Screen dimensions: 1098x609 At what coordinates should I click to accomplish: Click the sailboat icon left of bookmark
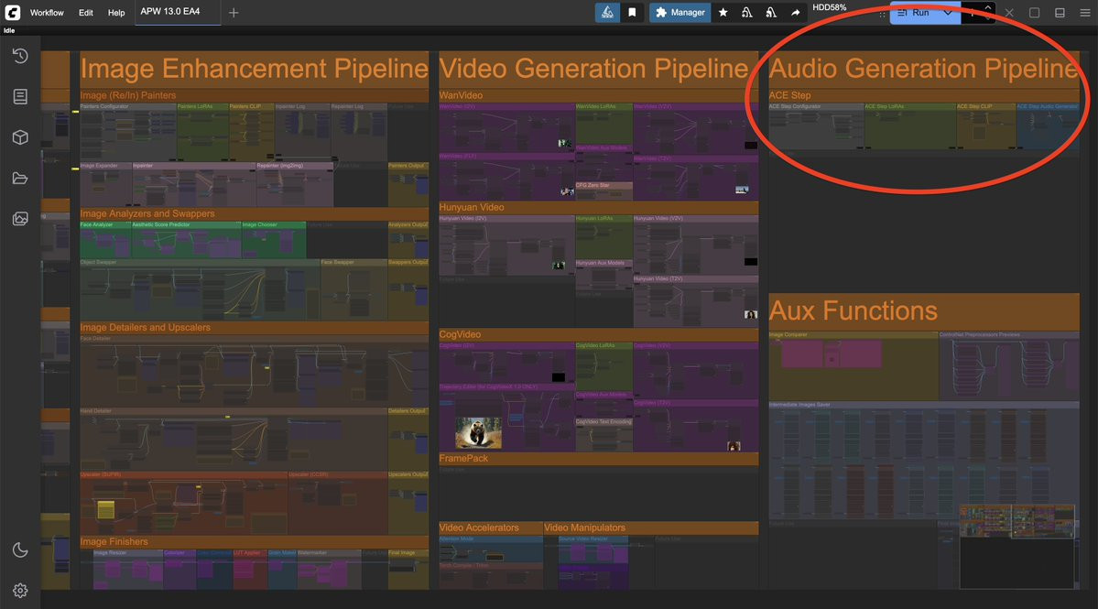607,13
